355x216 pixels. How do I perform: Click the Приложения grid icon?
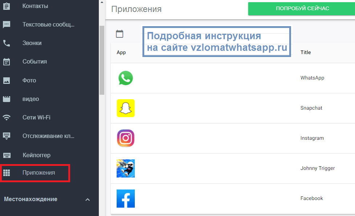7,172
